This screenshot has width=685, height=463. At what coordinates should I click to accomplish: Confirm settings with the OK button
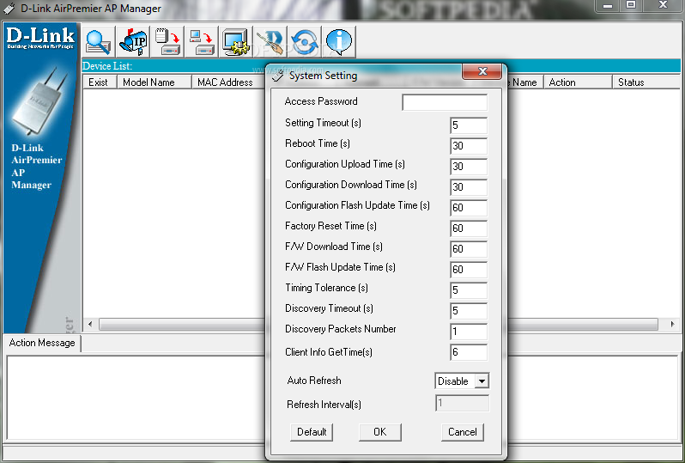tap(380, 432)
